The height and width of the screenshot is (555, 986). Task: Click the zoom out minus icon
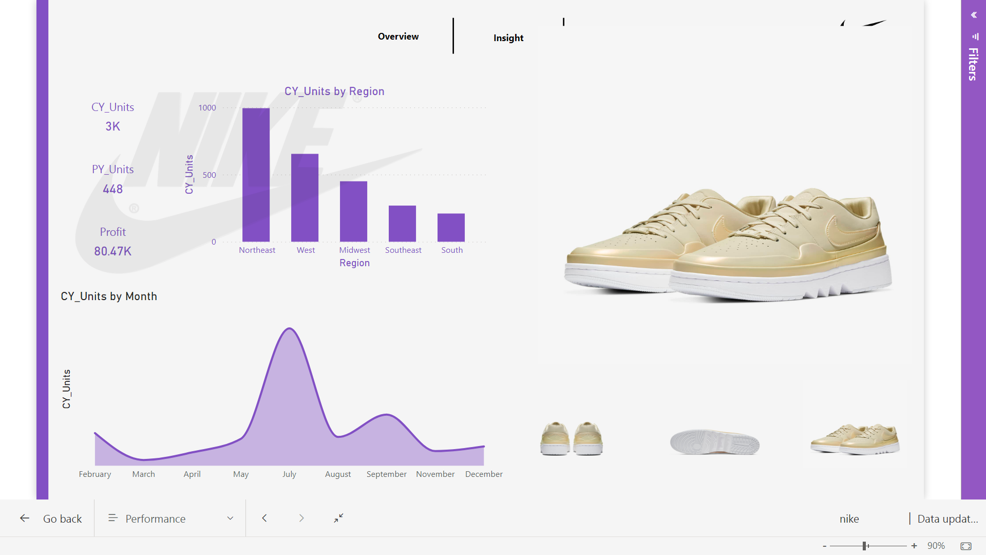[825, 546]
